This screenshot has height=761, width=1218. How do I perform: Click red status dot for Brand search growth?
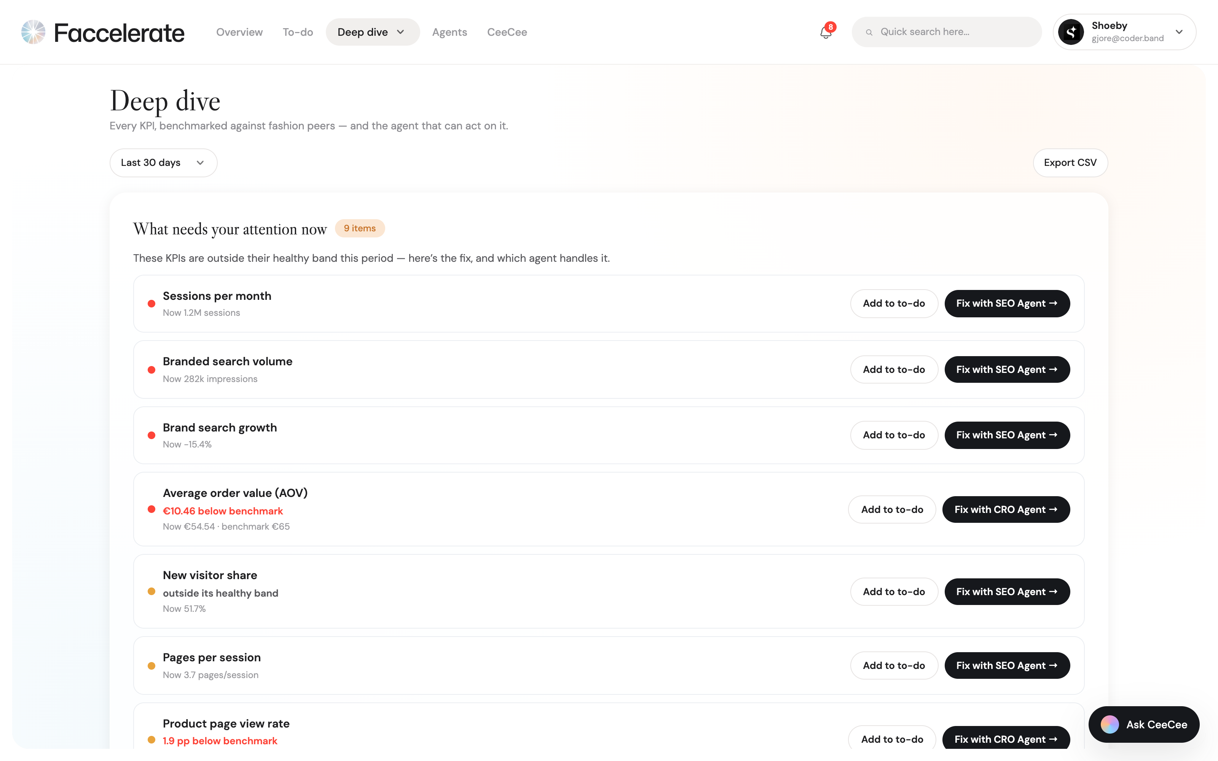[x=151, y=435]
